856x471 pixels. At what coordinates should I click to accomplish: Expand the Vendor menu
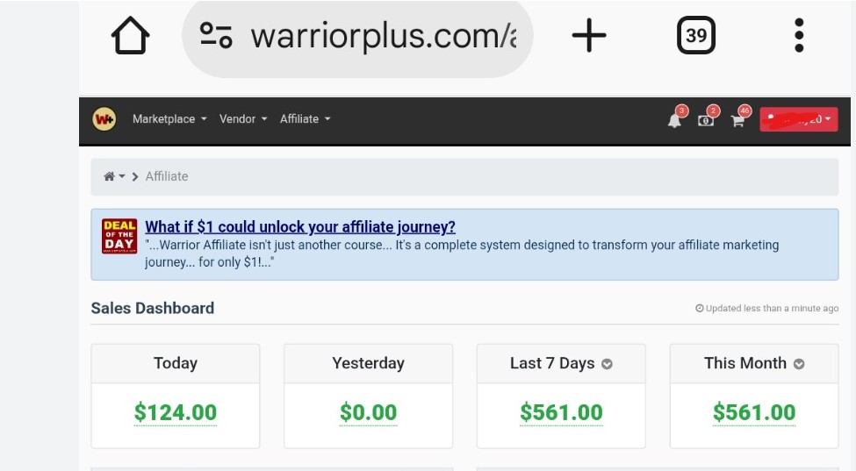243,119
